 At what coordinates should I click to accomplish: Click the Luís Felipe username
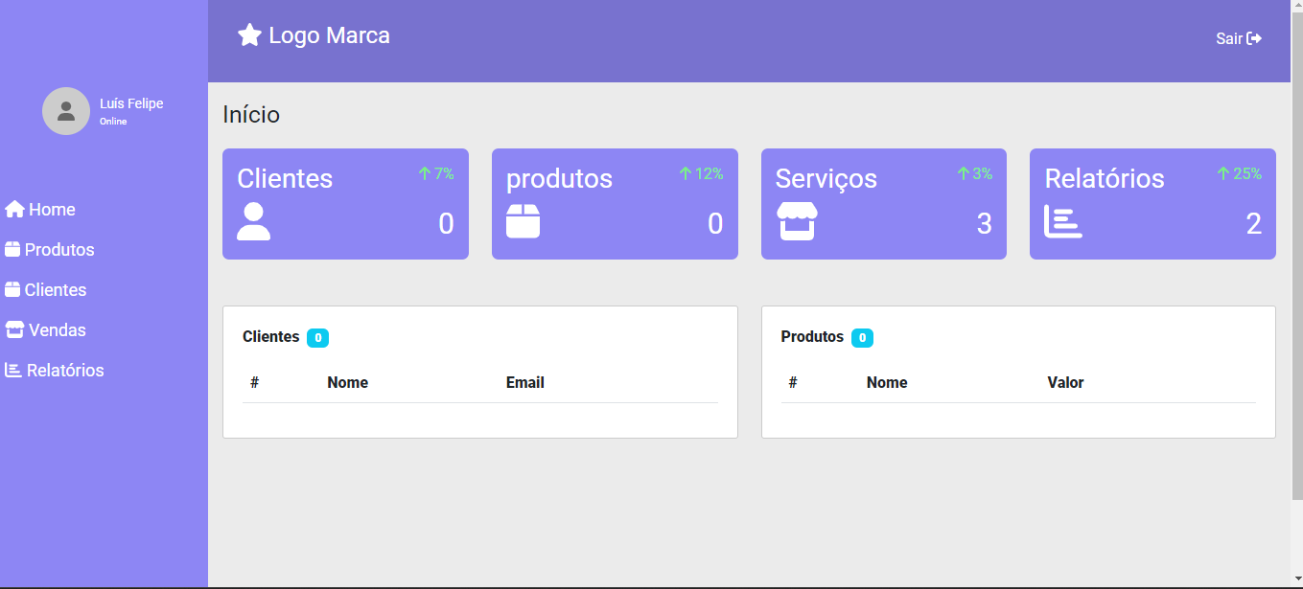pos(131,103)
